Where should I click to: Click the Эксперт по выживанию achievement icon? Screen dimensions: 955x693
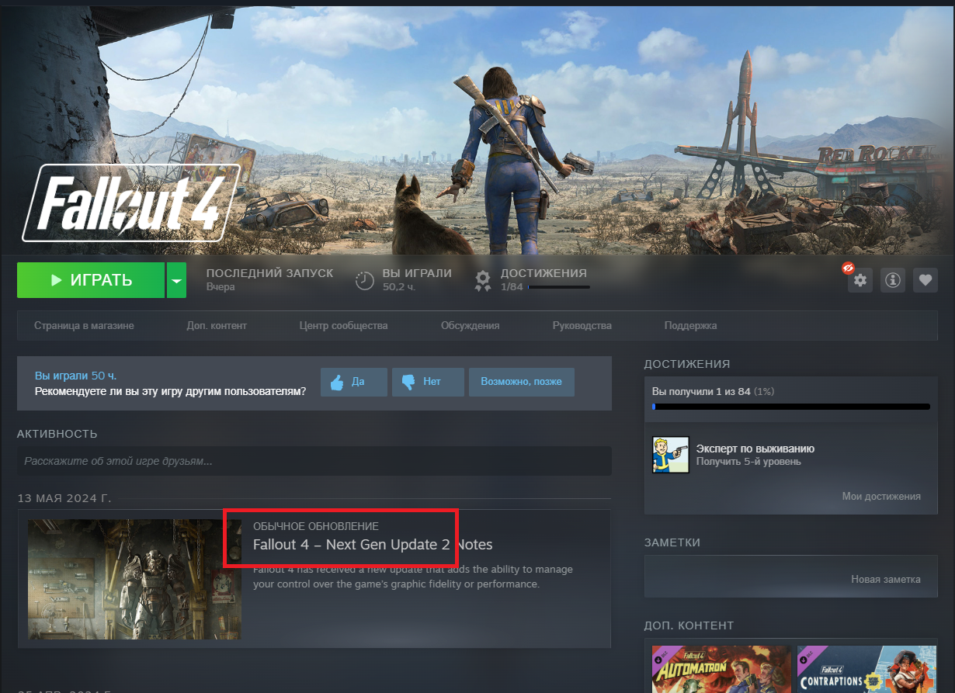(670, 455)
